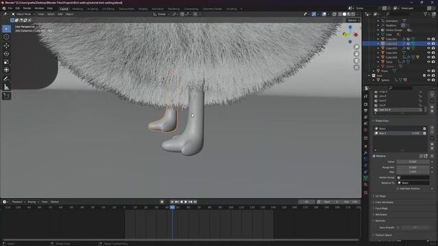Hide Plane object with its eye icon

(x=428, y=71)
